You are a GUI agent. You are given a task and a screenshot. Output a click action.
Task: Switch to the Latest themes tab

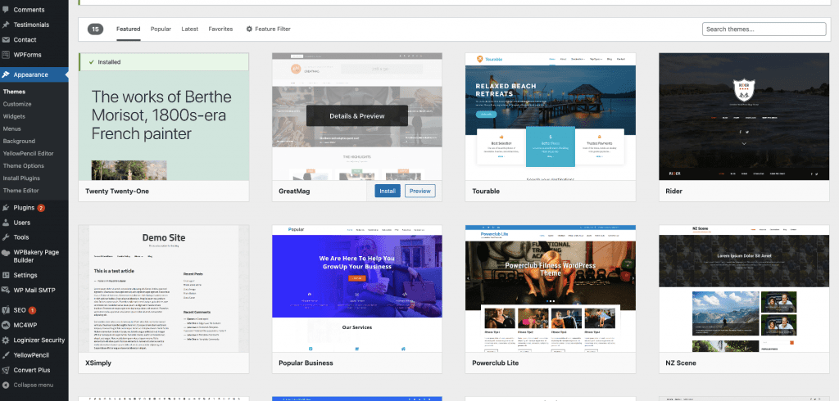click(189, 29)
